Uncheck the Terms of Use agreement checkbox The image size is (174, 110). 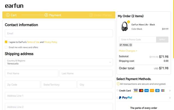pos(6,42)
